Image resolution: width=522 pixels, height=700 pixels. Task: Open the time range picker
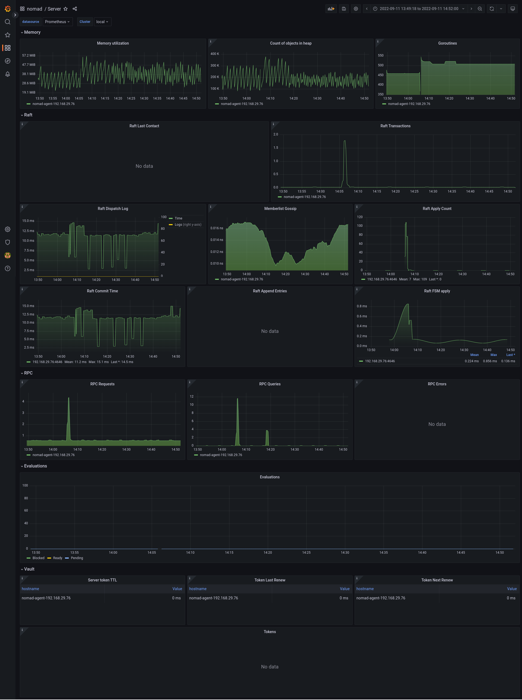419,9
